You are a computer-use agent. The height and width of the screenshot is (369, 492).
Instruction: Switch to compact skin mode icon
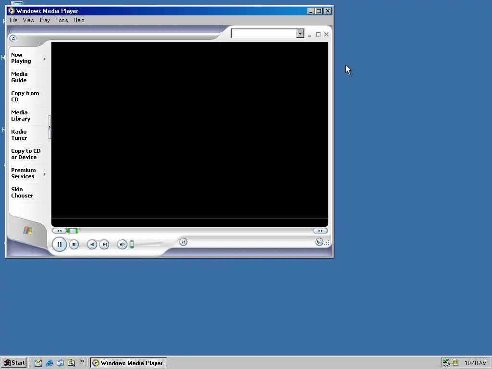pyautogui.click(x=319, y=242)
